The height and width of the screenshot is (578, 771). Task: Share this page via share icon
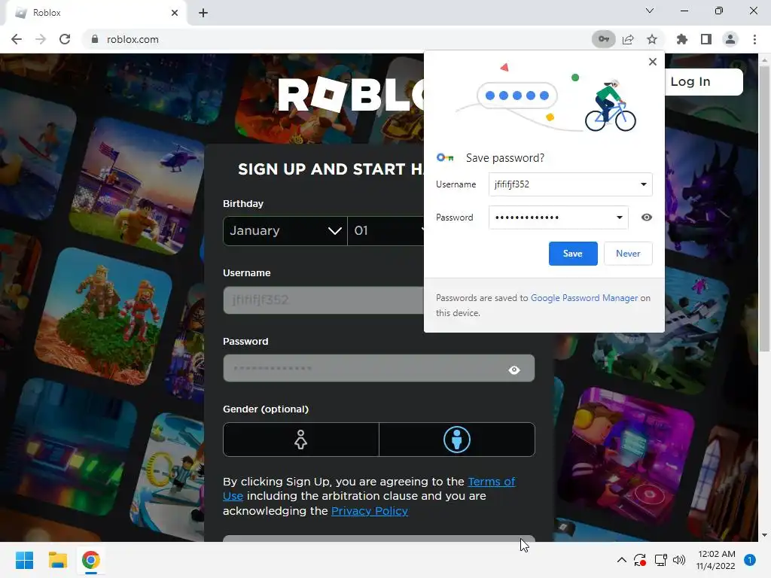coord(628,39)
